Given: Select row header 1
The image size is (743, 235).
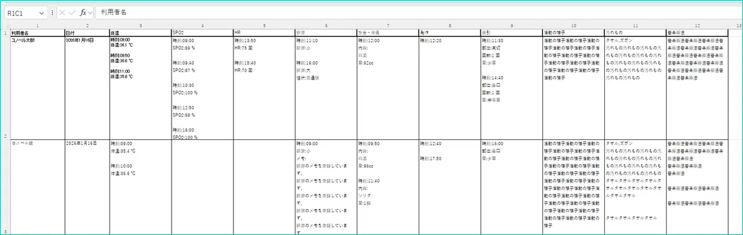Looking at the screenshot, I should 6,33.
